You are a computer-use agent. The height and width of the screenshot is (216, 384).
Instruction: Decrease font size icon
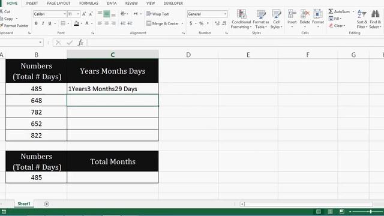tap(91, 14)
